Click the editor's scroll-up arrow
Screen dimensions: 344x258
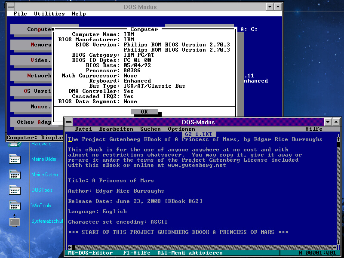[x=338, y=139]
